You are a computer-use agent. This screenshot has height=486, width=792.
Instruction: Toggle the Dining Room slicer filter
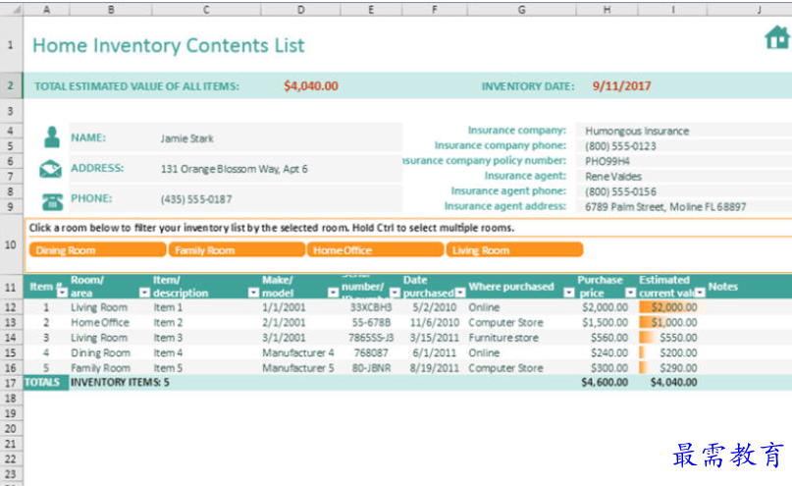click(97, 250)
